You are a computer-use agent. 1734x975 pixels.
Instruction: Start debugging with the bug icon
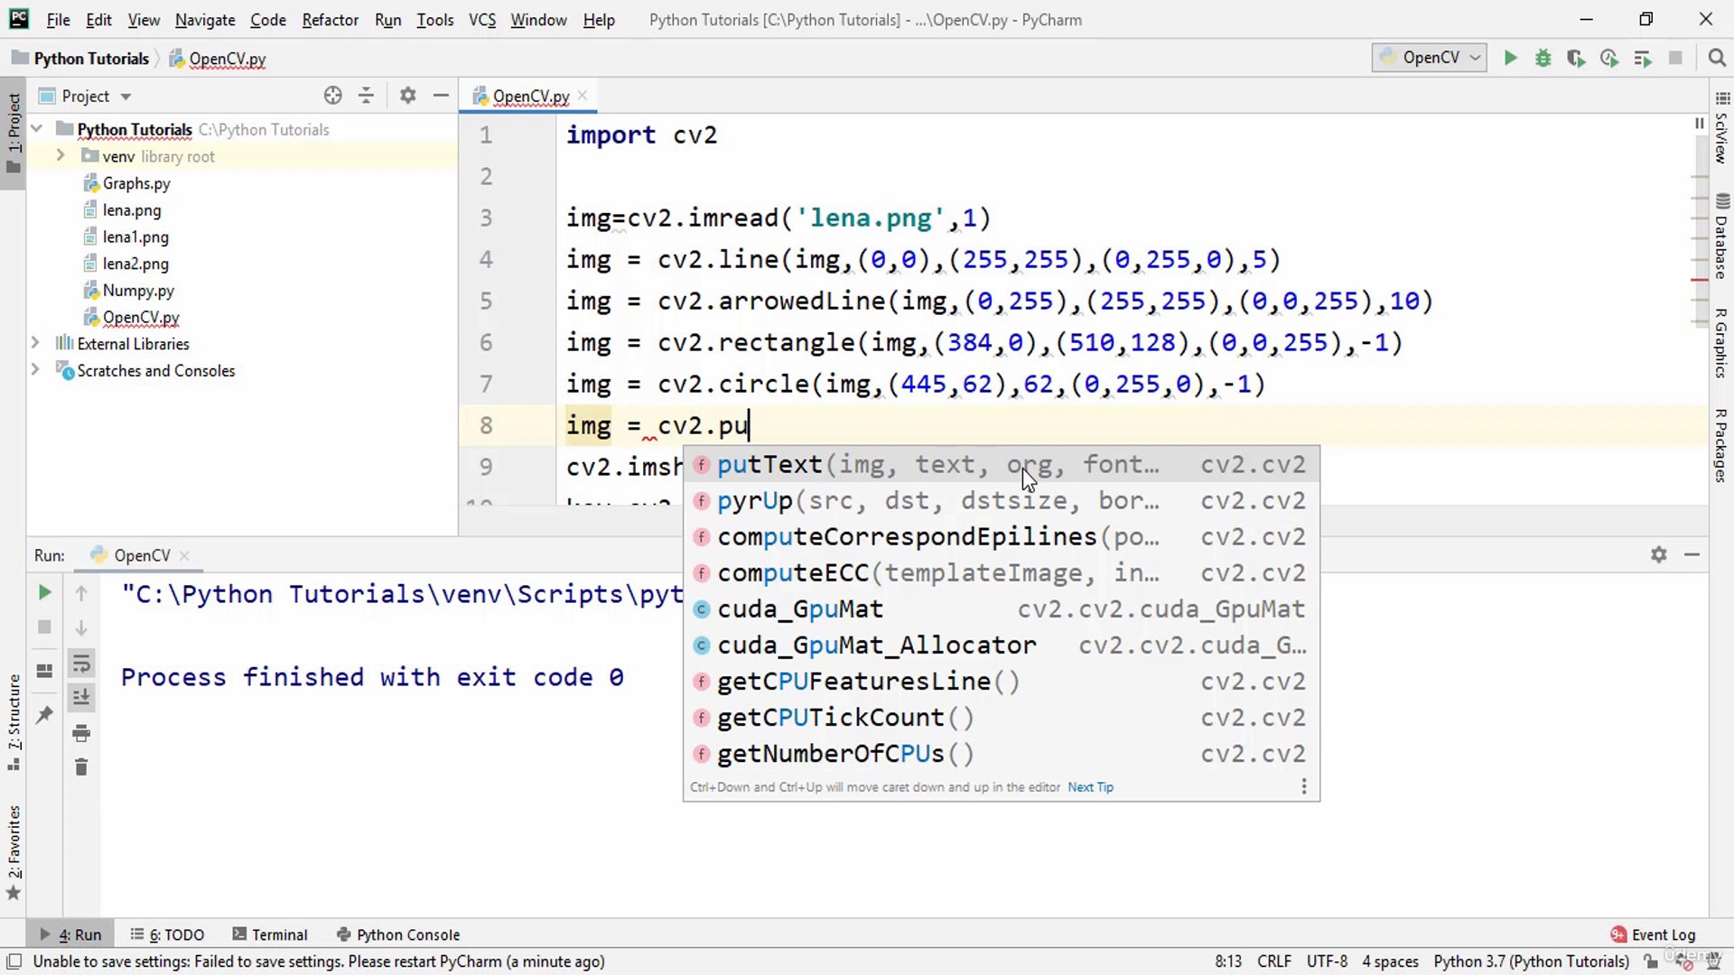1543,59
